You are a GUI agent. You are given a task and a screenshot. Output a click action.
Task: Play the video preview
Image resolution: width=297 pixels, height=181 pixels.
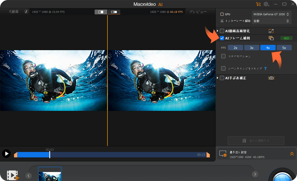tap(6, 154)
